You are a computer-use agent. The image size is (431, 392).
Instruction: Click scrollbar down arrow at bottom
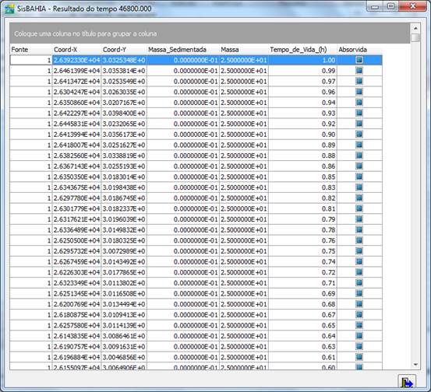pos(415,365)
